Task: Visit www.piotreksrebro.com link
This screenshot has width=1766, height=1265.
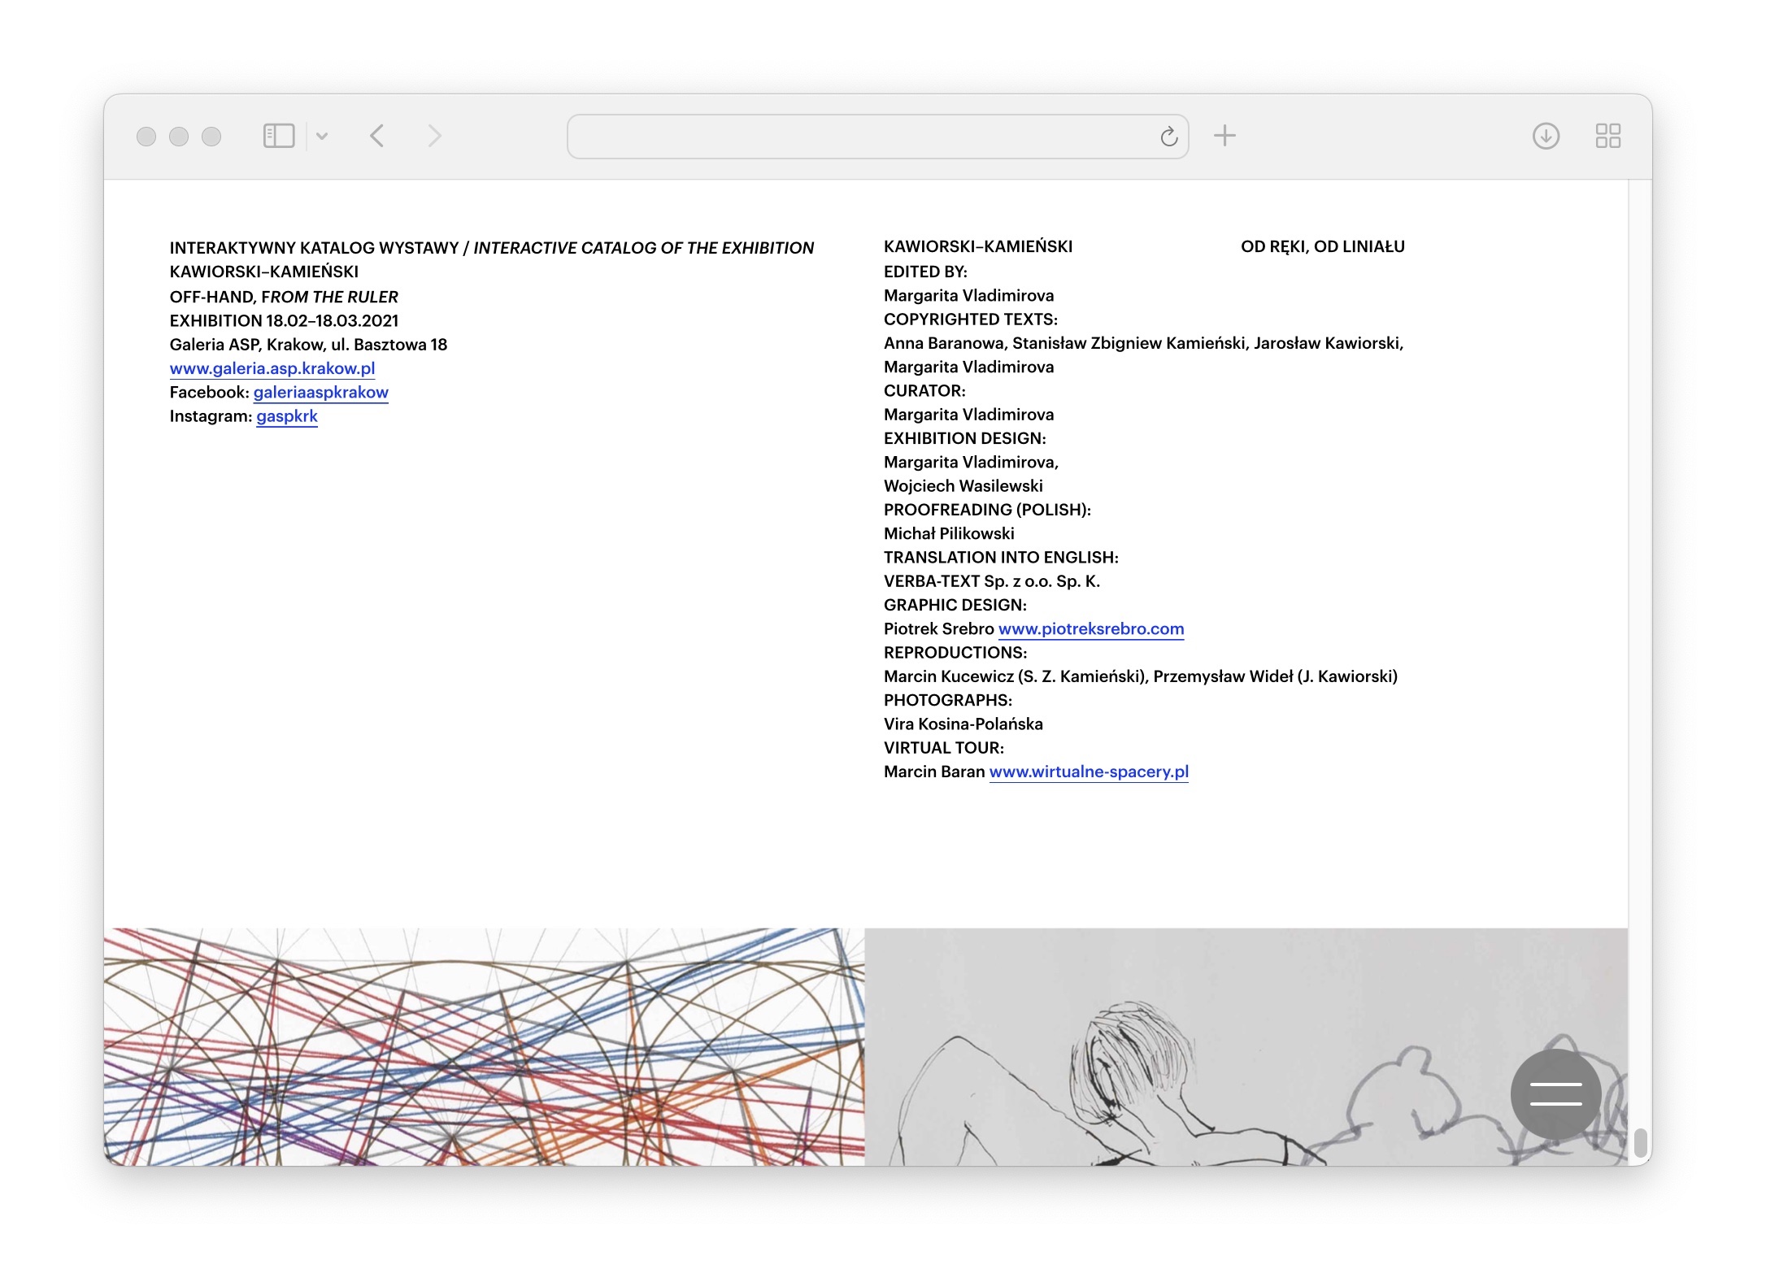Action: coord(1090,629)
